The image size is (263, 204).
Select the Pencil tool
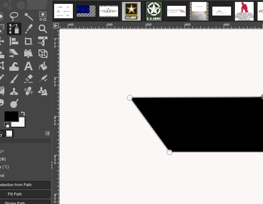click(x=2, y=78)
